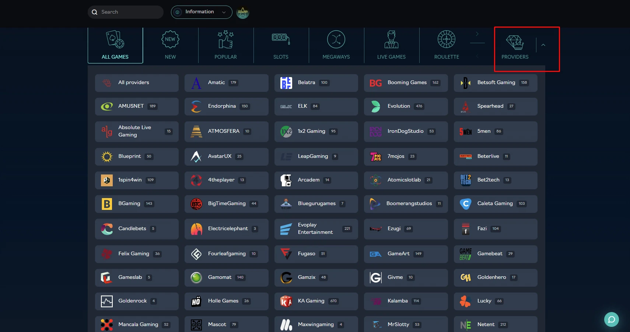The height and width of the screenshot is (332, 630).
Task: Select Goldenhero provider text
Action: [492, 277]
